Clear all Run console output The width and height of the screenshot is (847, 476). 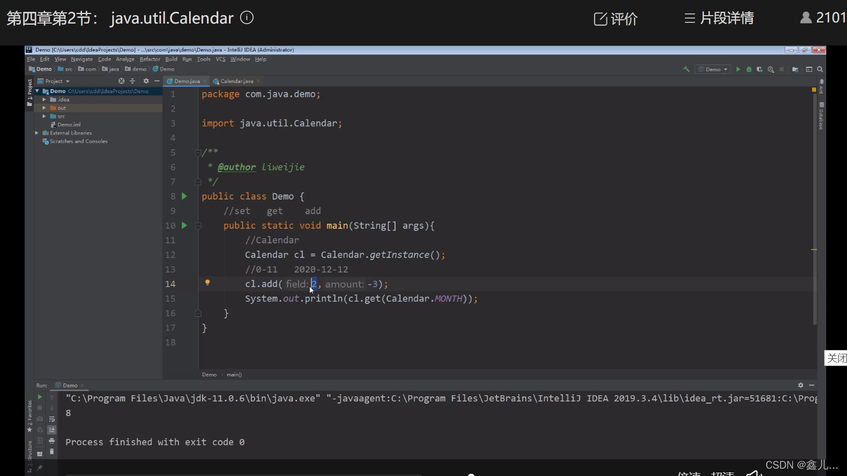coord(52,451)
